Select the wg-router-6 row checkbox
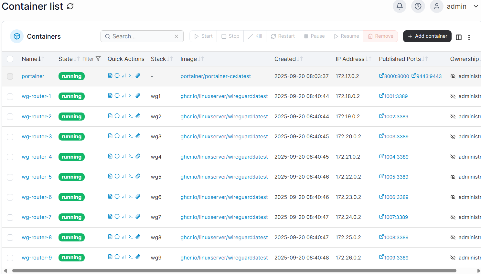The image size is (481, 274). coord(10,197)
